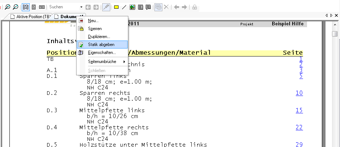Toggle the pin annotation tool

(106, 7)
